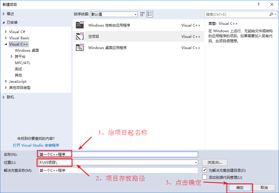Open the help question mark button
The height and width of the screenshot is (193, 279).
point(259,4)
